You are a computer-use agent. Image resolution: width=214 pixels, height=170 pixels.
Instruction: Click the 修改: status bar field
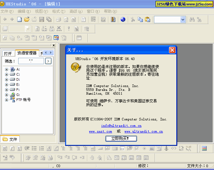click(x=161, y=166)
